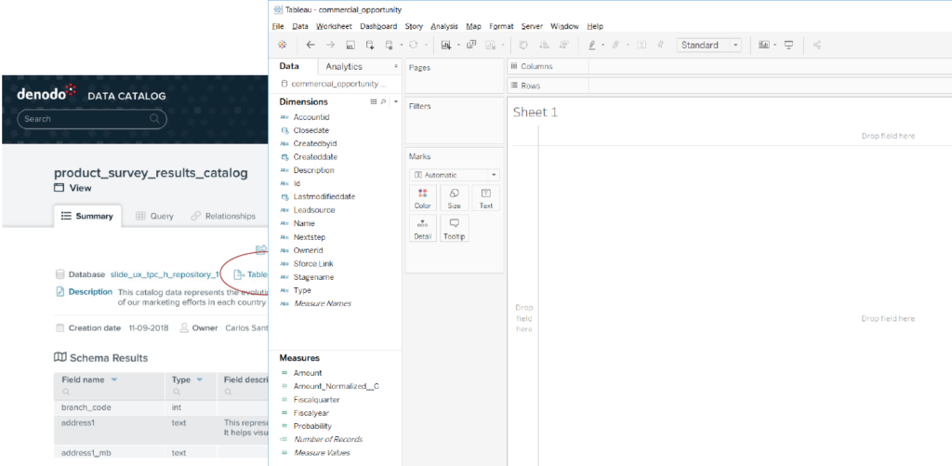Open the File menu in Tableau

(x=278, y=26)
